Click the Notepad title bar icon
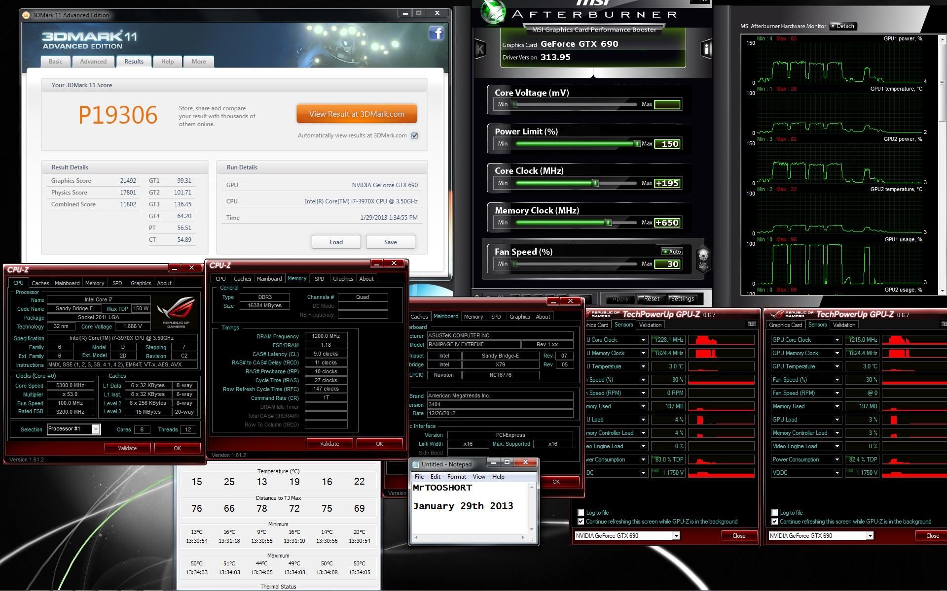 coord(415,464)
